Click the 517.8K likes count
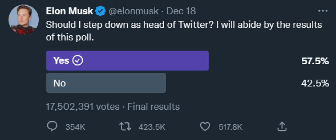The image size is (336, 140). tap(230, 127)
